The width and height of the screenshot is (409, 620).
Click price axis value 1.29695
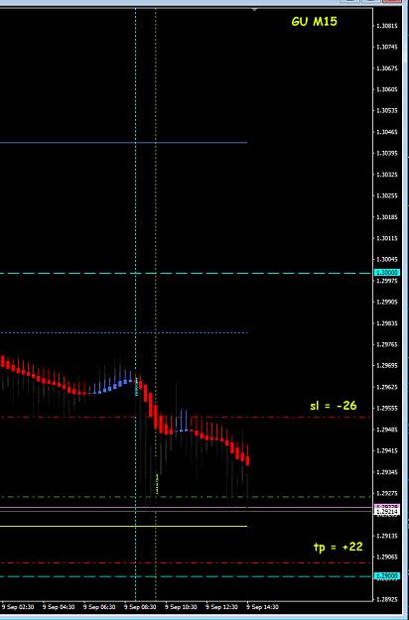pos(387,366)
